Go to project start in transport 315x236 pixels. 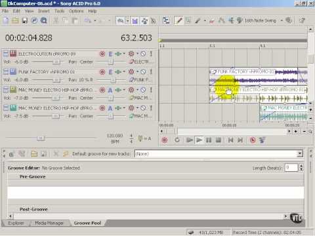click(x=230, y=140)
